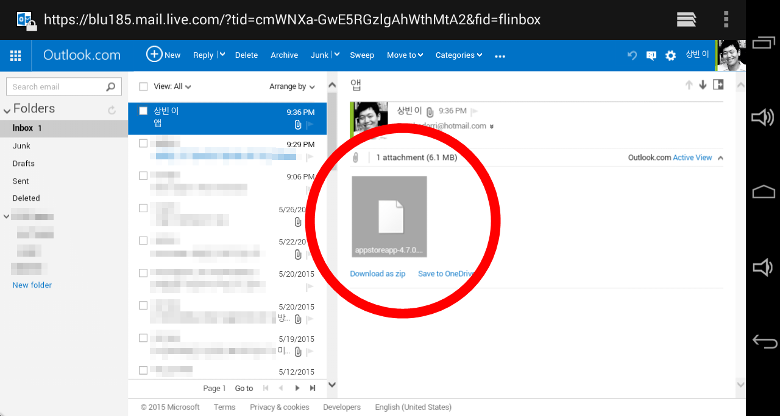This screenshot has height=416, width=780.
Task: Flag the 9:36 PM message in list
Action: point(310,125)
